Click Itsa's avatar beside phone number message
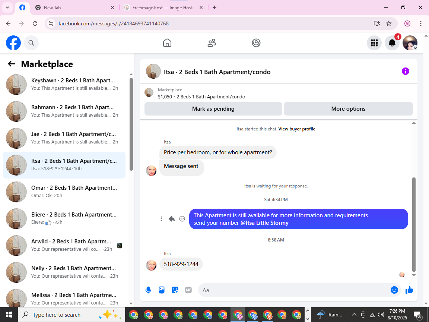This screenshot has height=322, width=429. pyautogui.click(x=151, y=265)
